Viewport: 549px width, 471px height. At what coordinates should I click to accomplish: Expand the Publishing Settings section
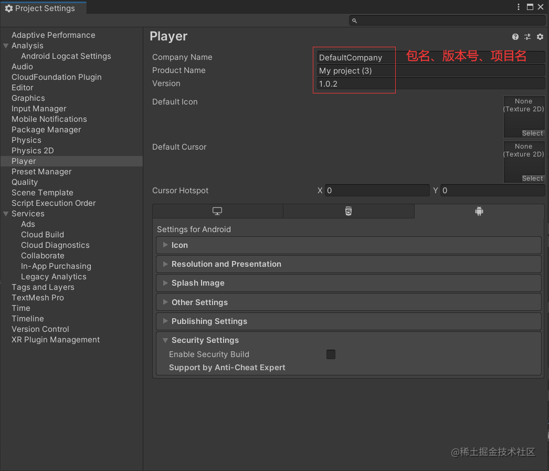pos(349,321)
